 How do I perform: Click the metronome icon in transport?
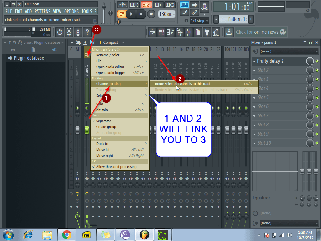(123, 4)
